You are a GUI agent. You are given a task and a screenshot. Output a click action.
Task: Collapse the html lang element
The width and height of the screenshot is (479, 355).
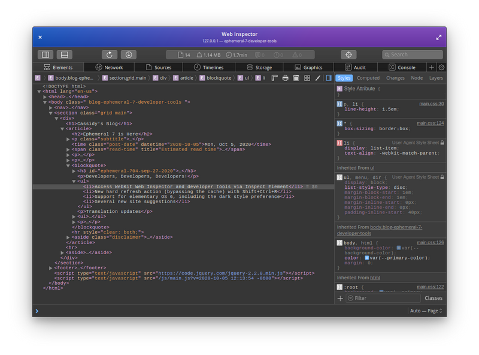click(x=39, y=92)
